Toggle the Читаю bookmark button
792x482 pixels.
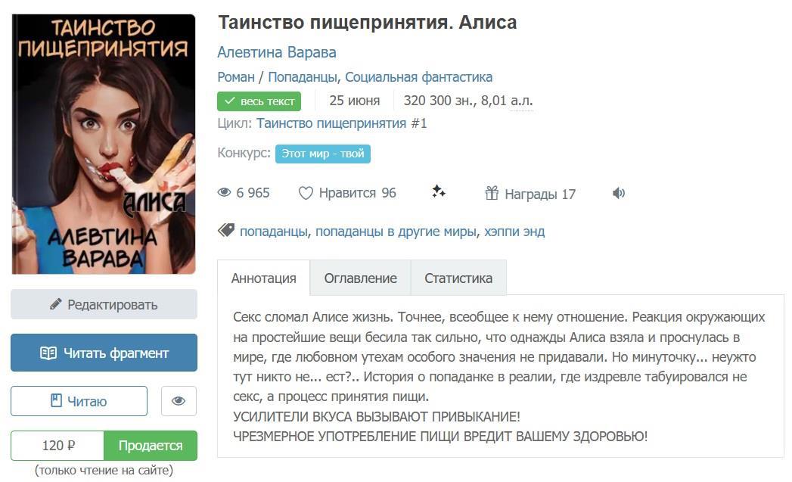79,401
